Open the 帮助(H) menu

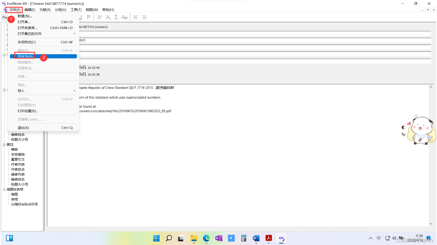pos(108,10)
